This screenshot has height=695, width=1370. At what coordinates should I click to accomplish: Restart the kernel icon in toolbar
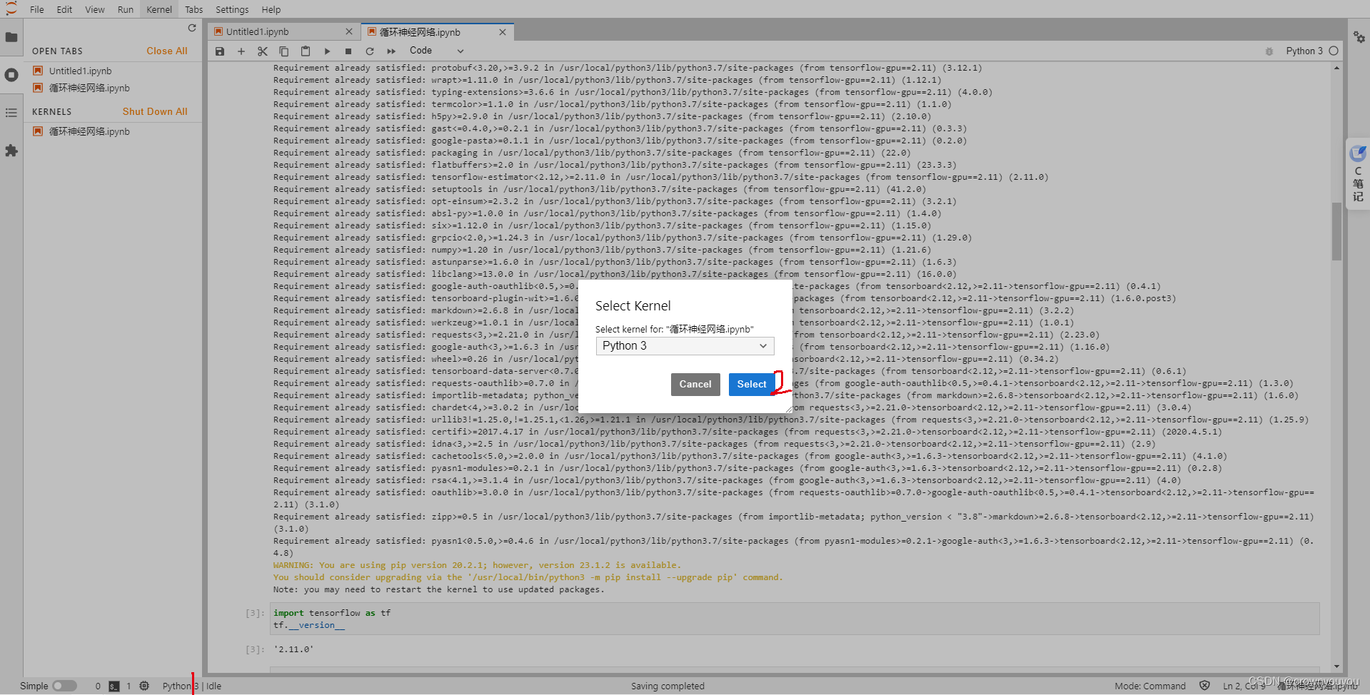(x=370, y=51)
